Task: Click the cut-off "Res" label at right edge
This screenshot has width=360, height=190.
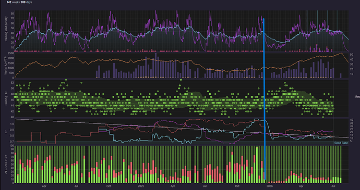Action: (x=357, y=97)
